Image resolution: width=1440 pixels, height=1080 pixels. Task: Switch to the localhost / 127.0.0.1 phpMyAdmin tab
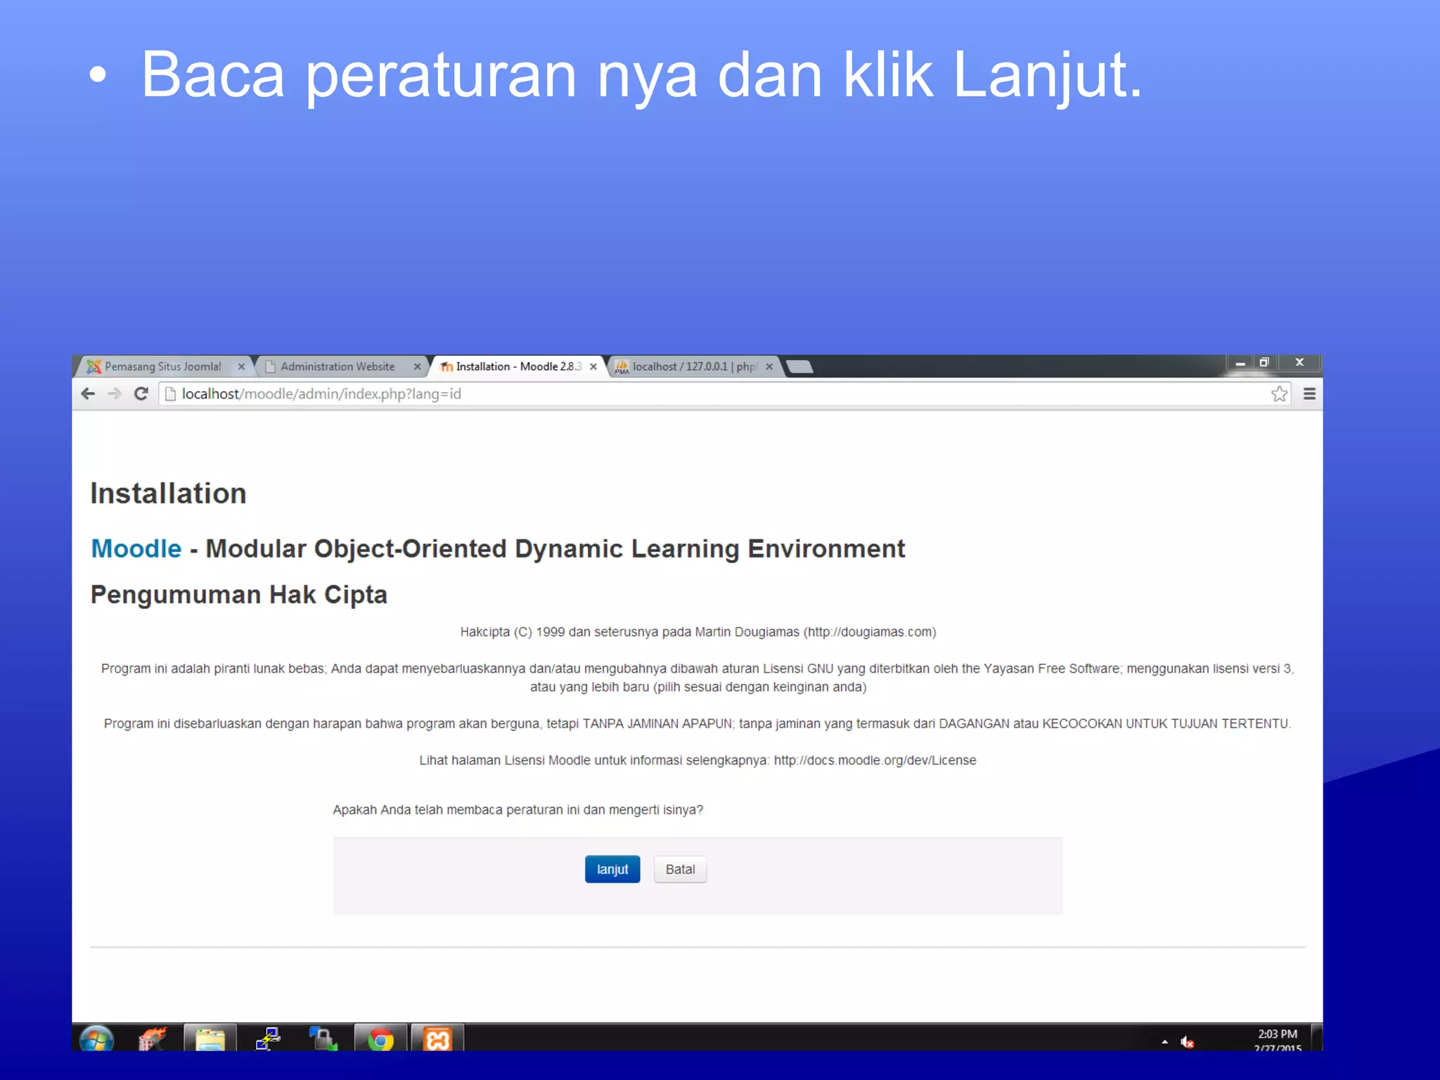pos(693,366)
